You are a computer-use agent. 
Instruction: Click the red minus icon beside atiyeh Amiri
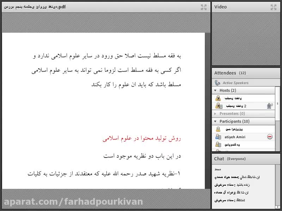(270, 137)
